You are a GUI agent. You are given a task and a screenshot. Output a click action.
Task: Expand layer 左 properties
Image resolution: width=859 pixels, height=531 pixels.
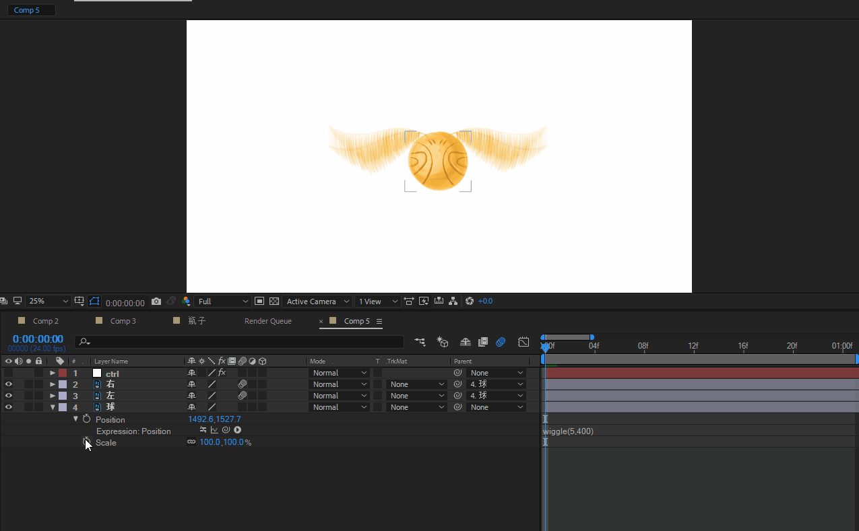53,396
